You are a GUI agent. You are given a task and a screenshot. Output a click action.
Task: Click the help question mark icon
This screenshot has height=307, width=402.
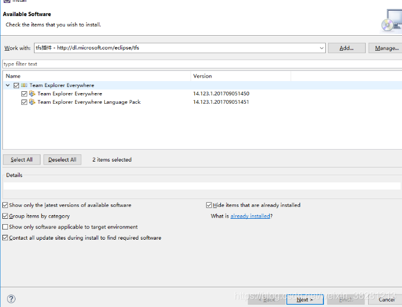pos(11,299)
